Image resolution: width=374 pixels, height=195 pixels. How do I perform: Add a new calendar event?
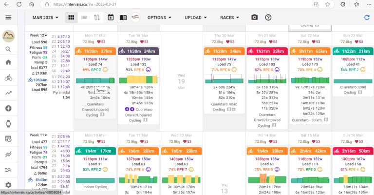(x=111, y=18)
